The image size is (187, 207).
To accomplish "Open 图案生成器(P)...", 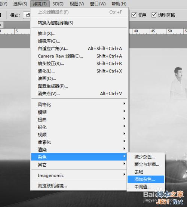I will (79, 86).
